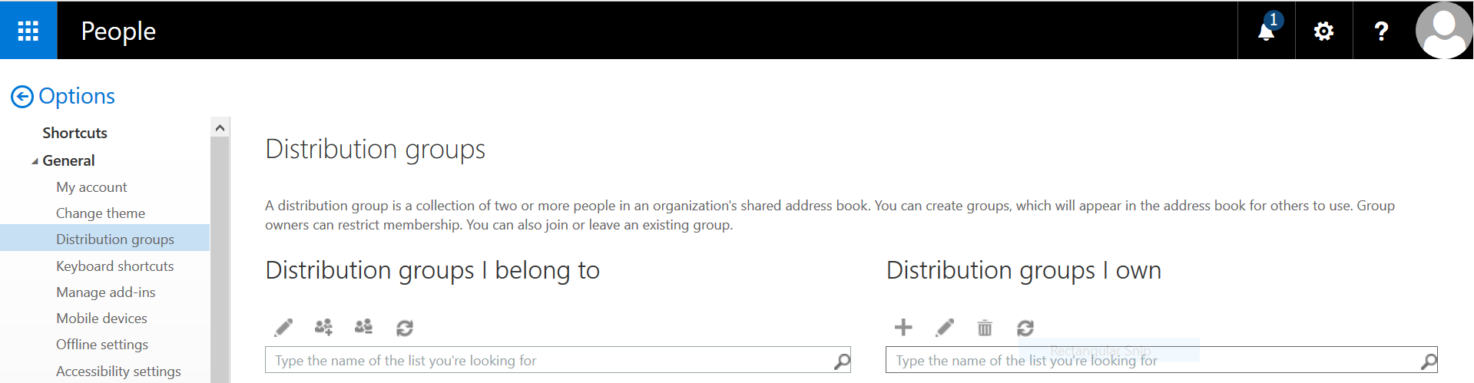Click sidebar scrollbar up arrow
The image size is (1474, 383).
click(x=220, y=127)
